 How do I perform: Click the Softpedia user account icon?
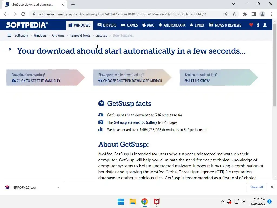[265, 25]
